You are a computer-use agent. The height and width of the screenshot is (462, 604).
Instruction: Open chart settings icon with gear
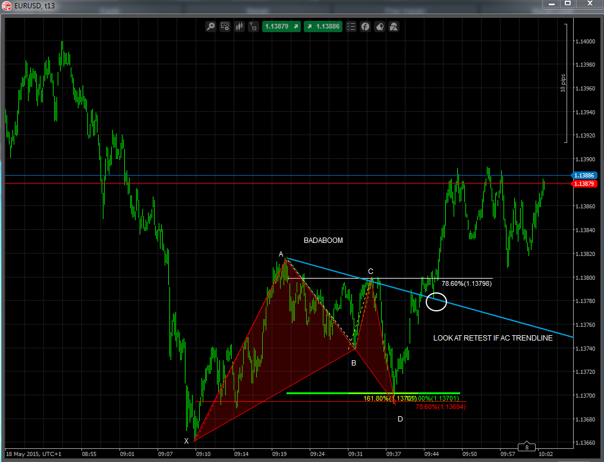coord(225,27)
